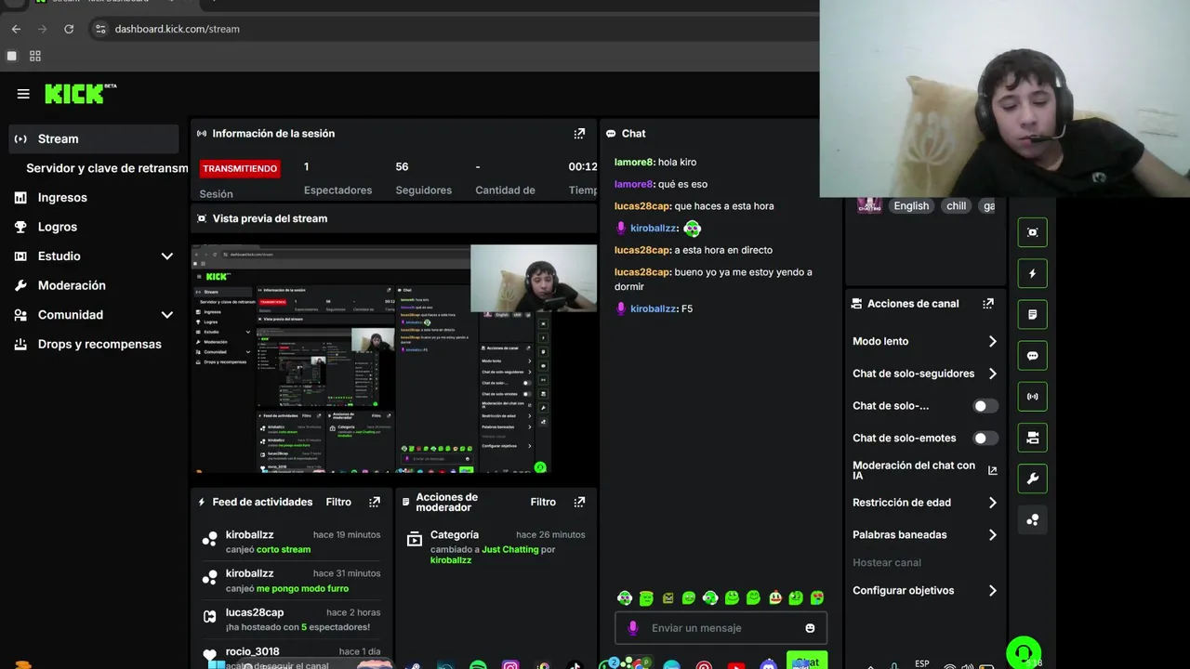
Task: Open Spotify from the taskbar
Action: 478,665
